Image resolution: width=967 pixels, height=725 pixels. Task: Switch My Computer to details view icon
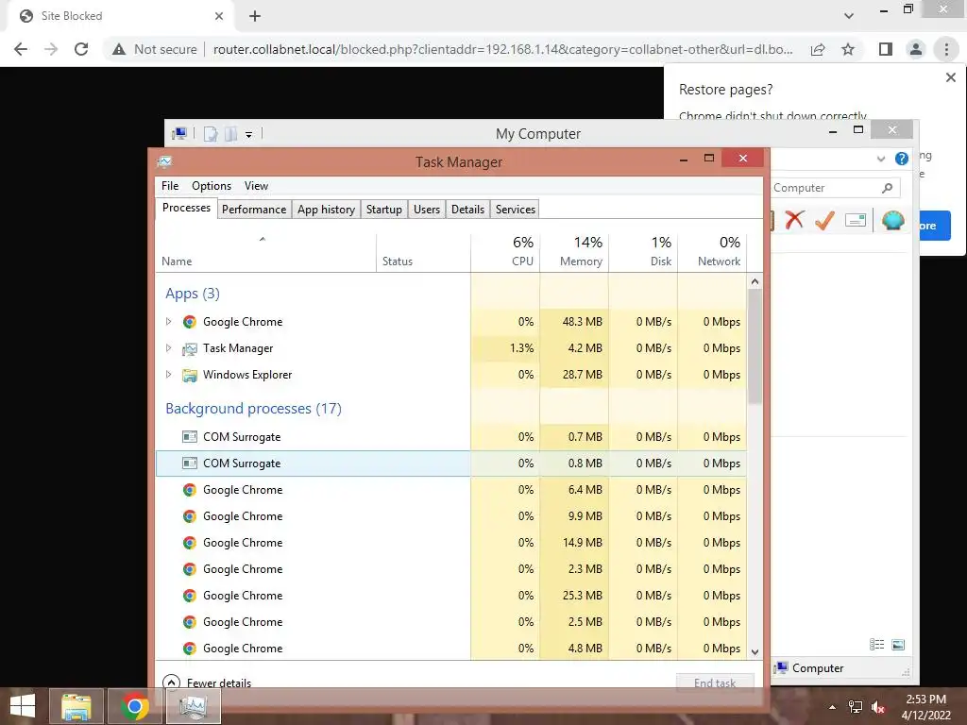(x=876, y=645)
